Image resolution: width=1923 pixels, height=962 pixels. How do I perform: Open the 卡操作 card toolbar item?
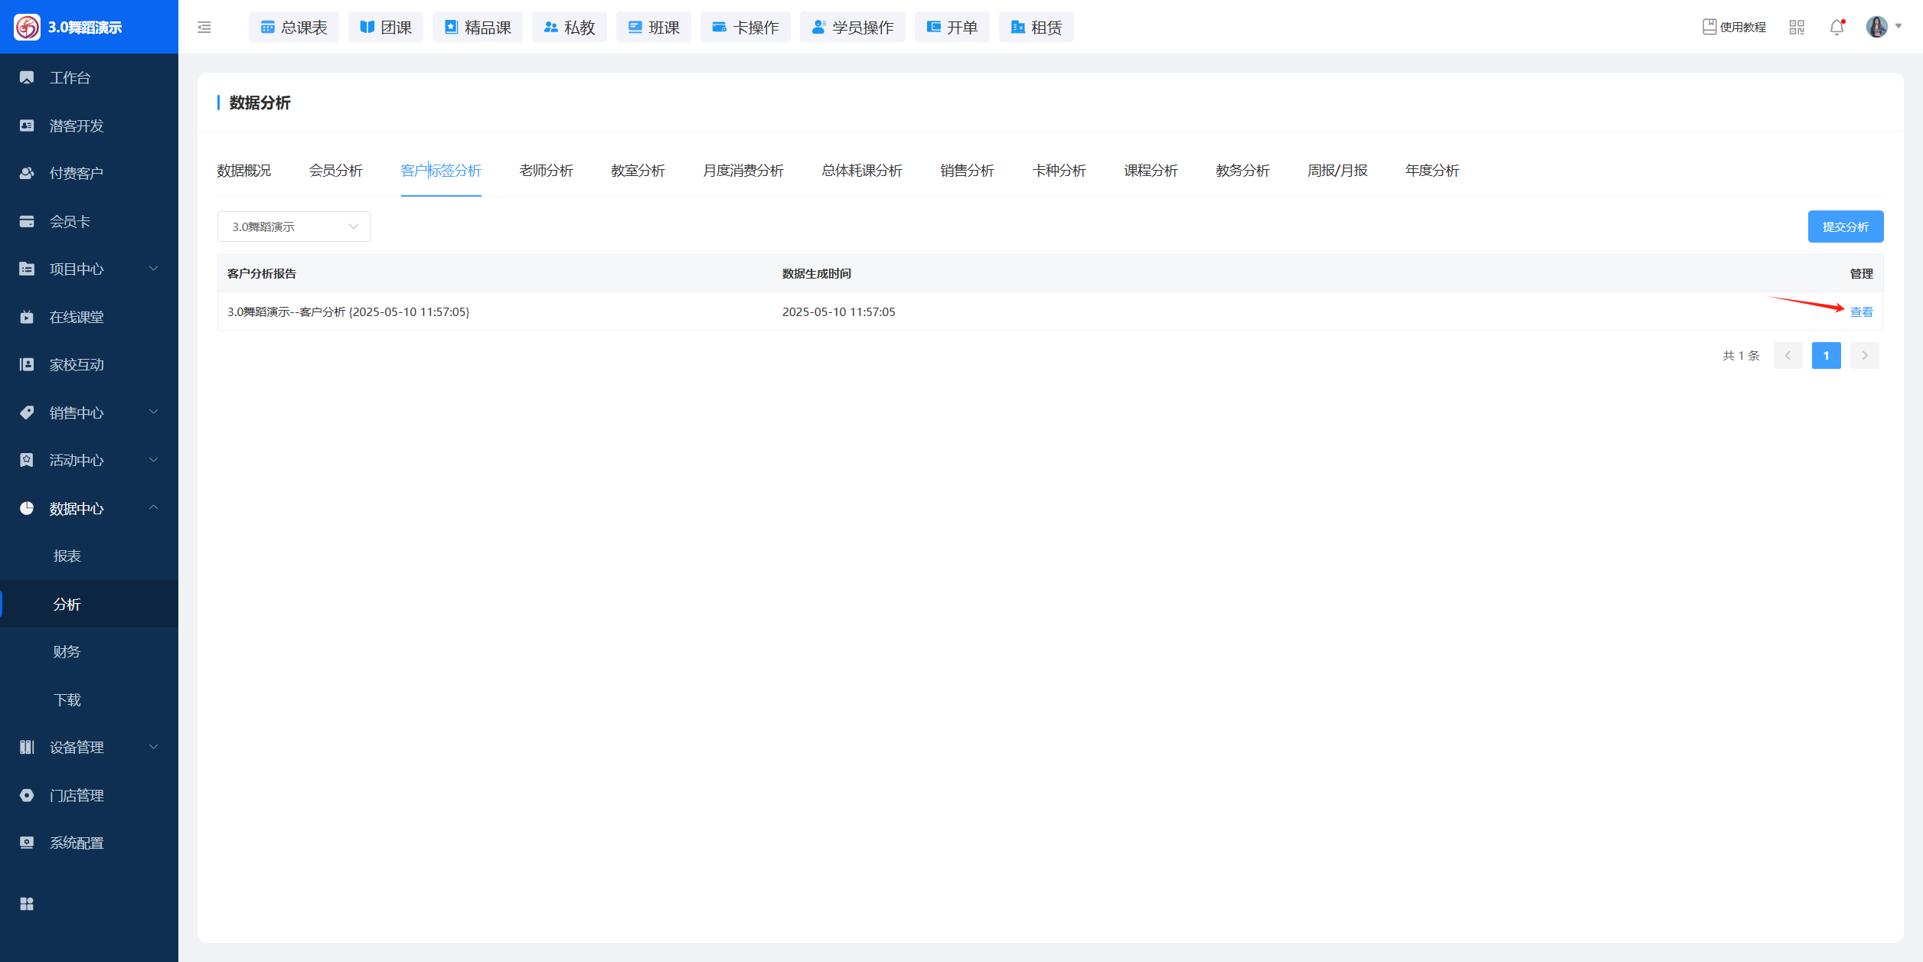(746, 28)
